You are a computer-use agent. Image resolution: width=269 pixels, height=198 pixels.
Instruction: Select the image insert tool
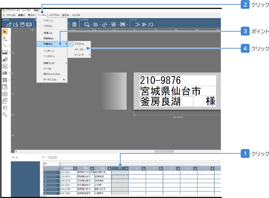pos(5,52)
